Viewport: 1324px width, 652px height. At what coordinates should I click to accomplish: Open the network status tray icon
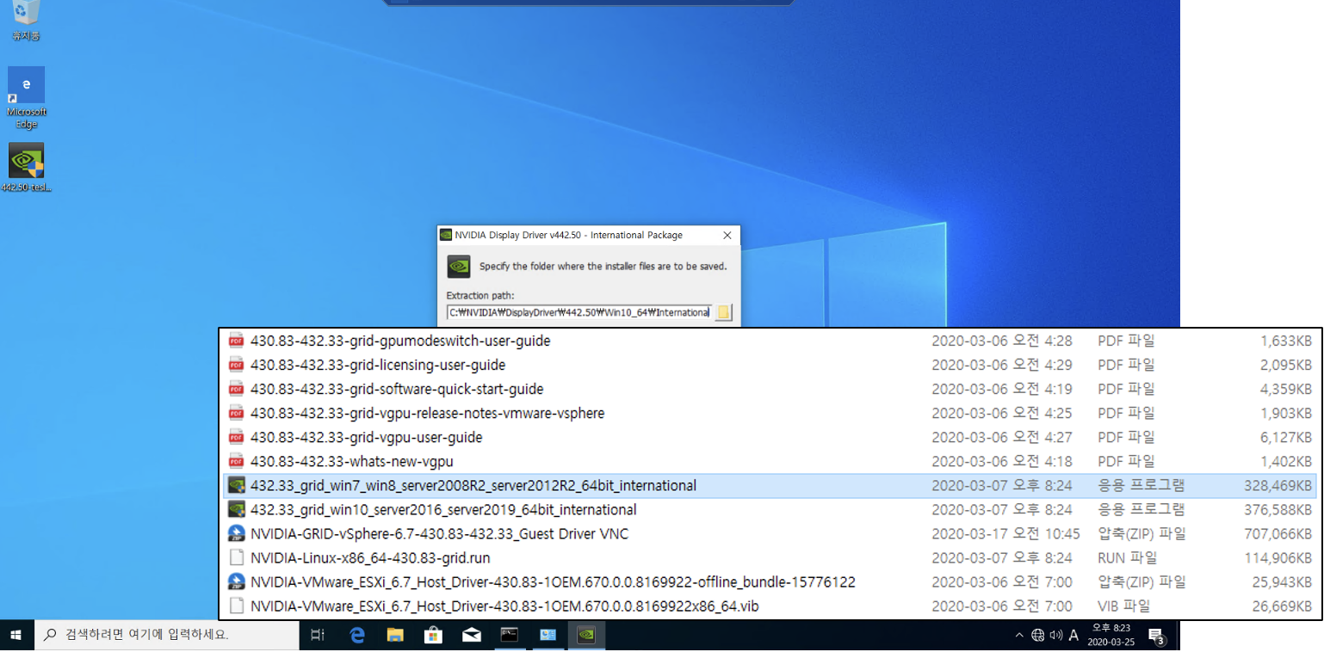pos(1038,636)
